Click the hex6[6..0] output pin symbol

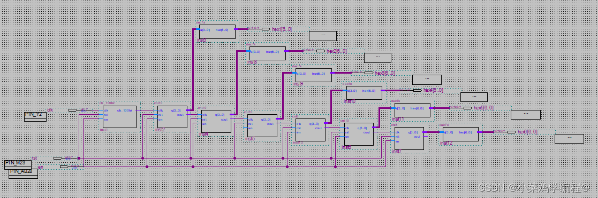[x=511, y=132]
